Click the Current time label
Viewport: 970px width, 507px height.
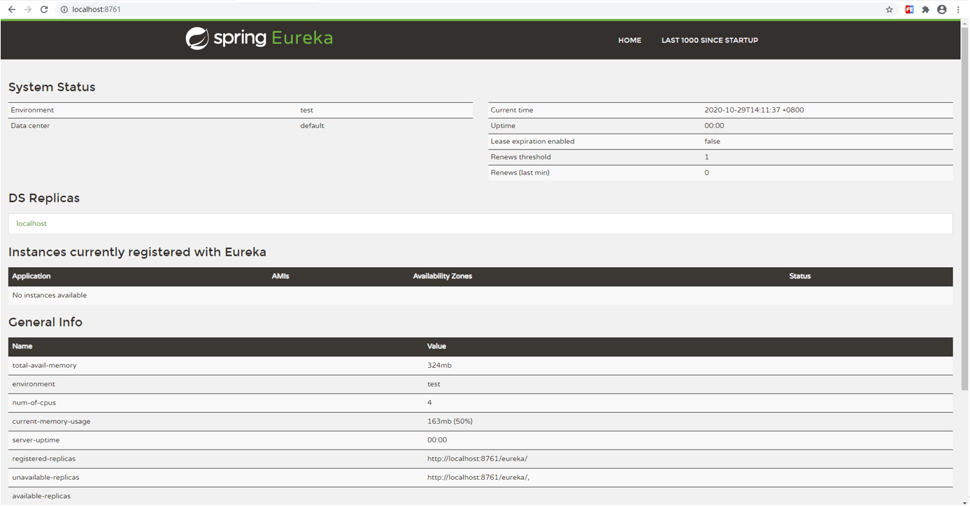click(512, 110)
